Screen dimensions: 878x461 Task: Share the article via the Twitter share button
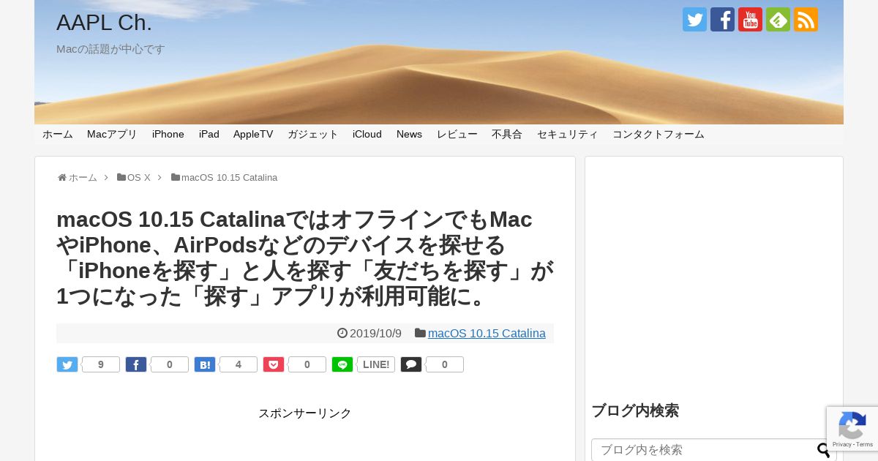pyautogui.click(x=67, y=364)
